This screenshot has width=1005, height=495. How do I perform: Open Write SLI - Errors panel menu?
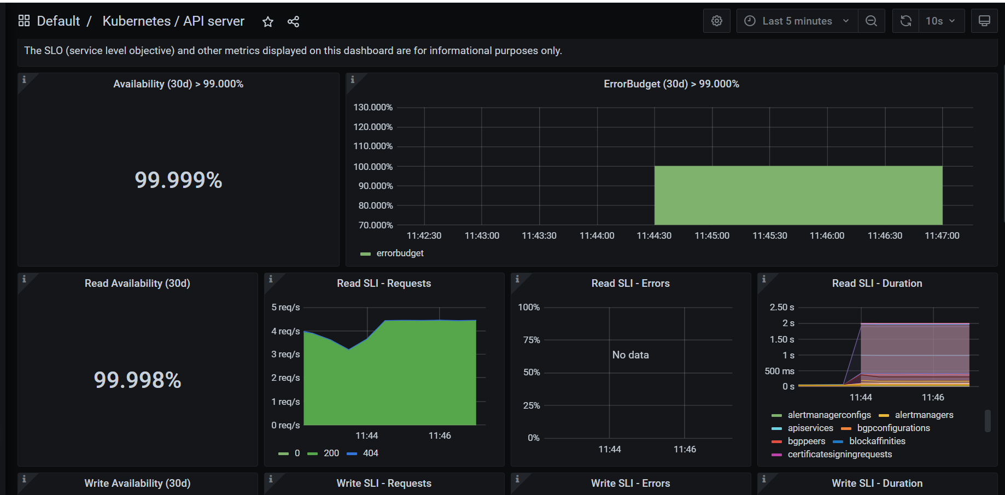click(x=630, y=483)
